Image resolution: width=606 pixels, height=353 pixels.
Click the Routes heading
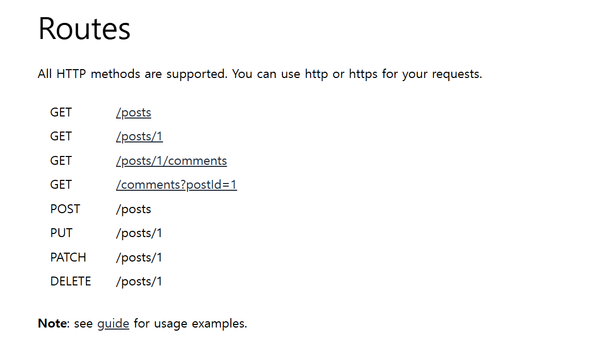click(x=84, y=29)
